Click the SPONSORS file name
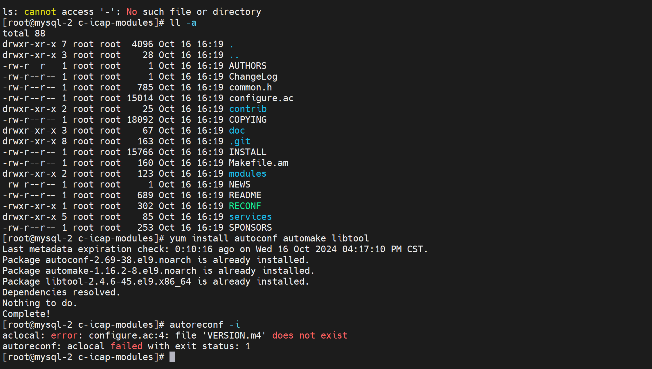This screenshot has height=369, width=652. 250,227
